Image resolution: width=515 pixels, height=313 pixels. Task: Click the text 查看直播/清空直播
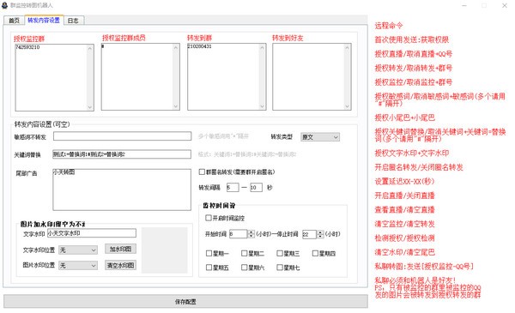404,209
